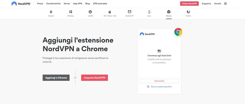Click the Aggiungi a Chrome button

(x=56, y=78)
